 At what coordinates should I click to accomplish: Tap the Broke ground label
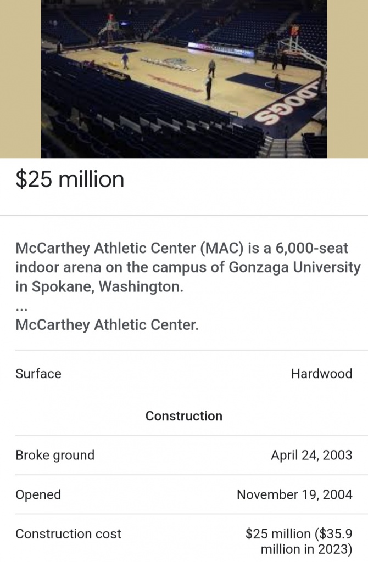tap(55, 456)
